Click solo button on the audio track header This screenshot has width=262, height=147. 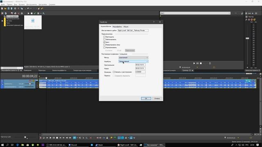34,81
